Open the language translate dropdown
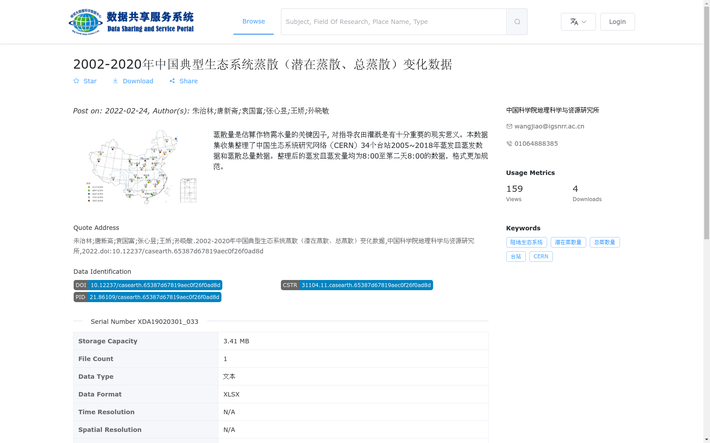 pyautogui.click(x=578, y=22)
